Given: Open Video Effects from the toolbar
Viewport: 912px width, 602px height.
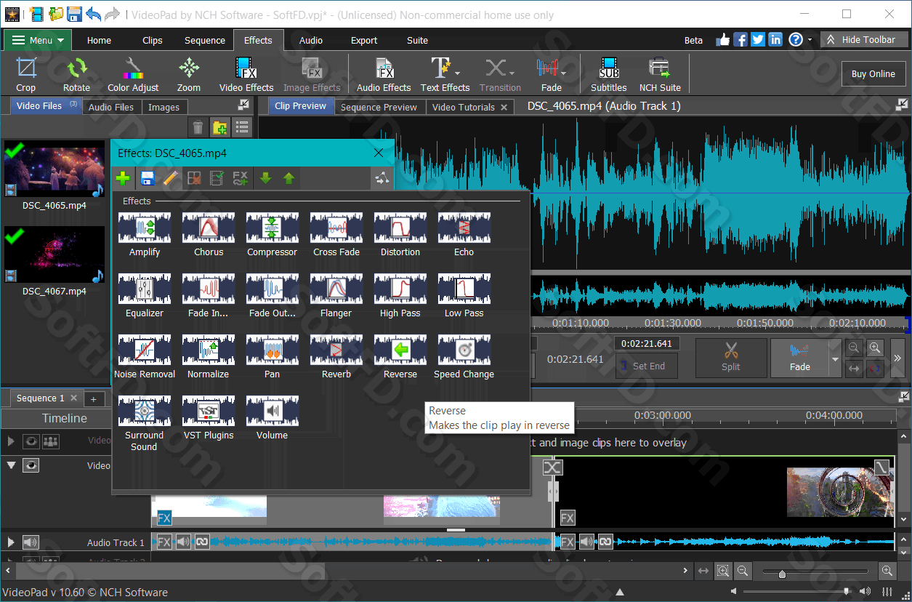Looking at the screenshot, I should 246,75.
